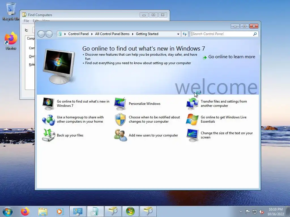
Task: Click the green arrow next to Go online to learn more
Action: 205,58
